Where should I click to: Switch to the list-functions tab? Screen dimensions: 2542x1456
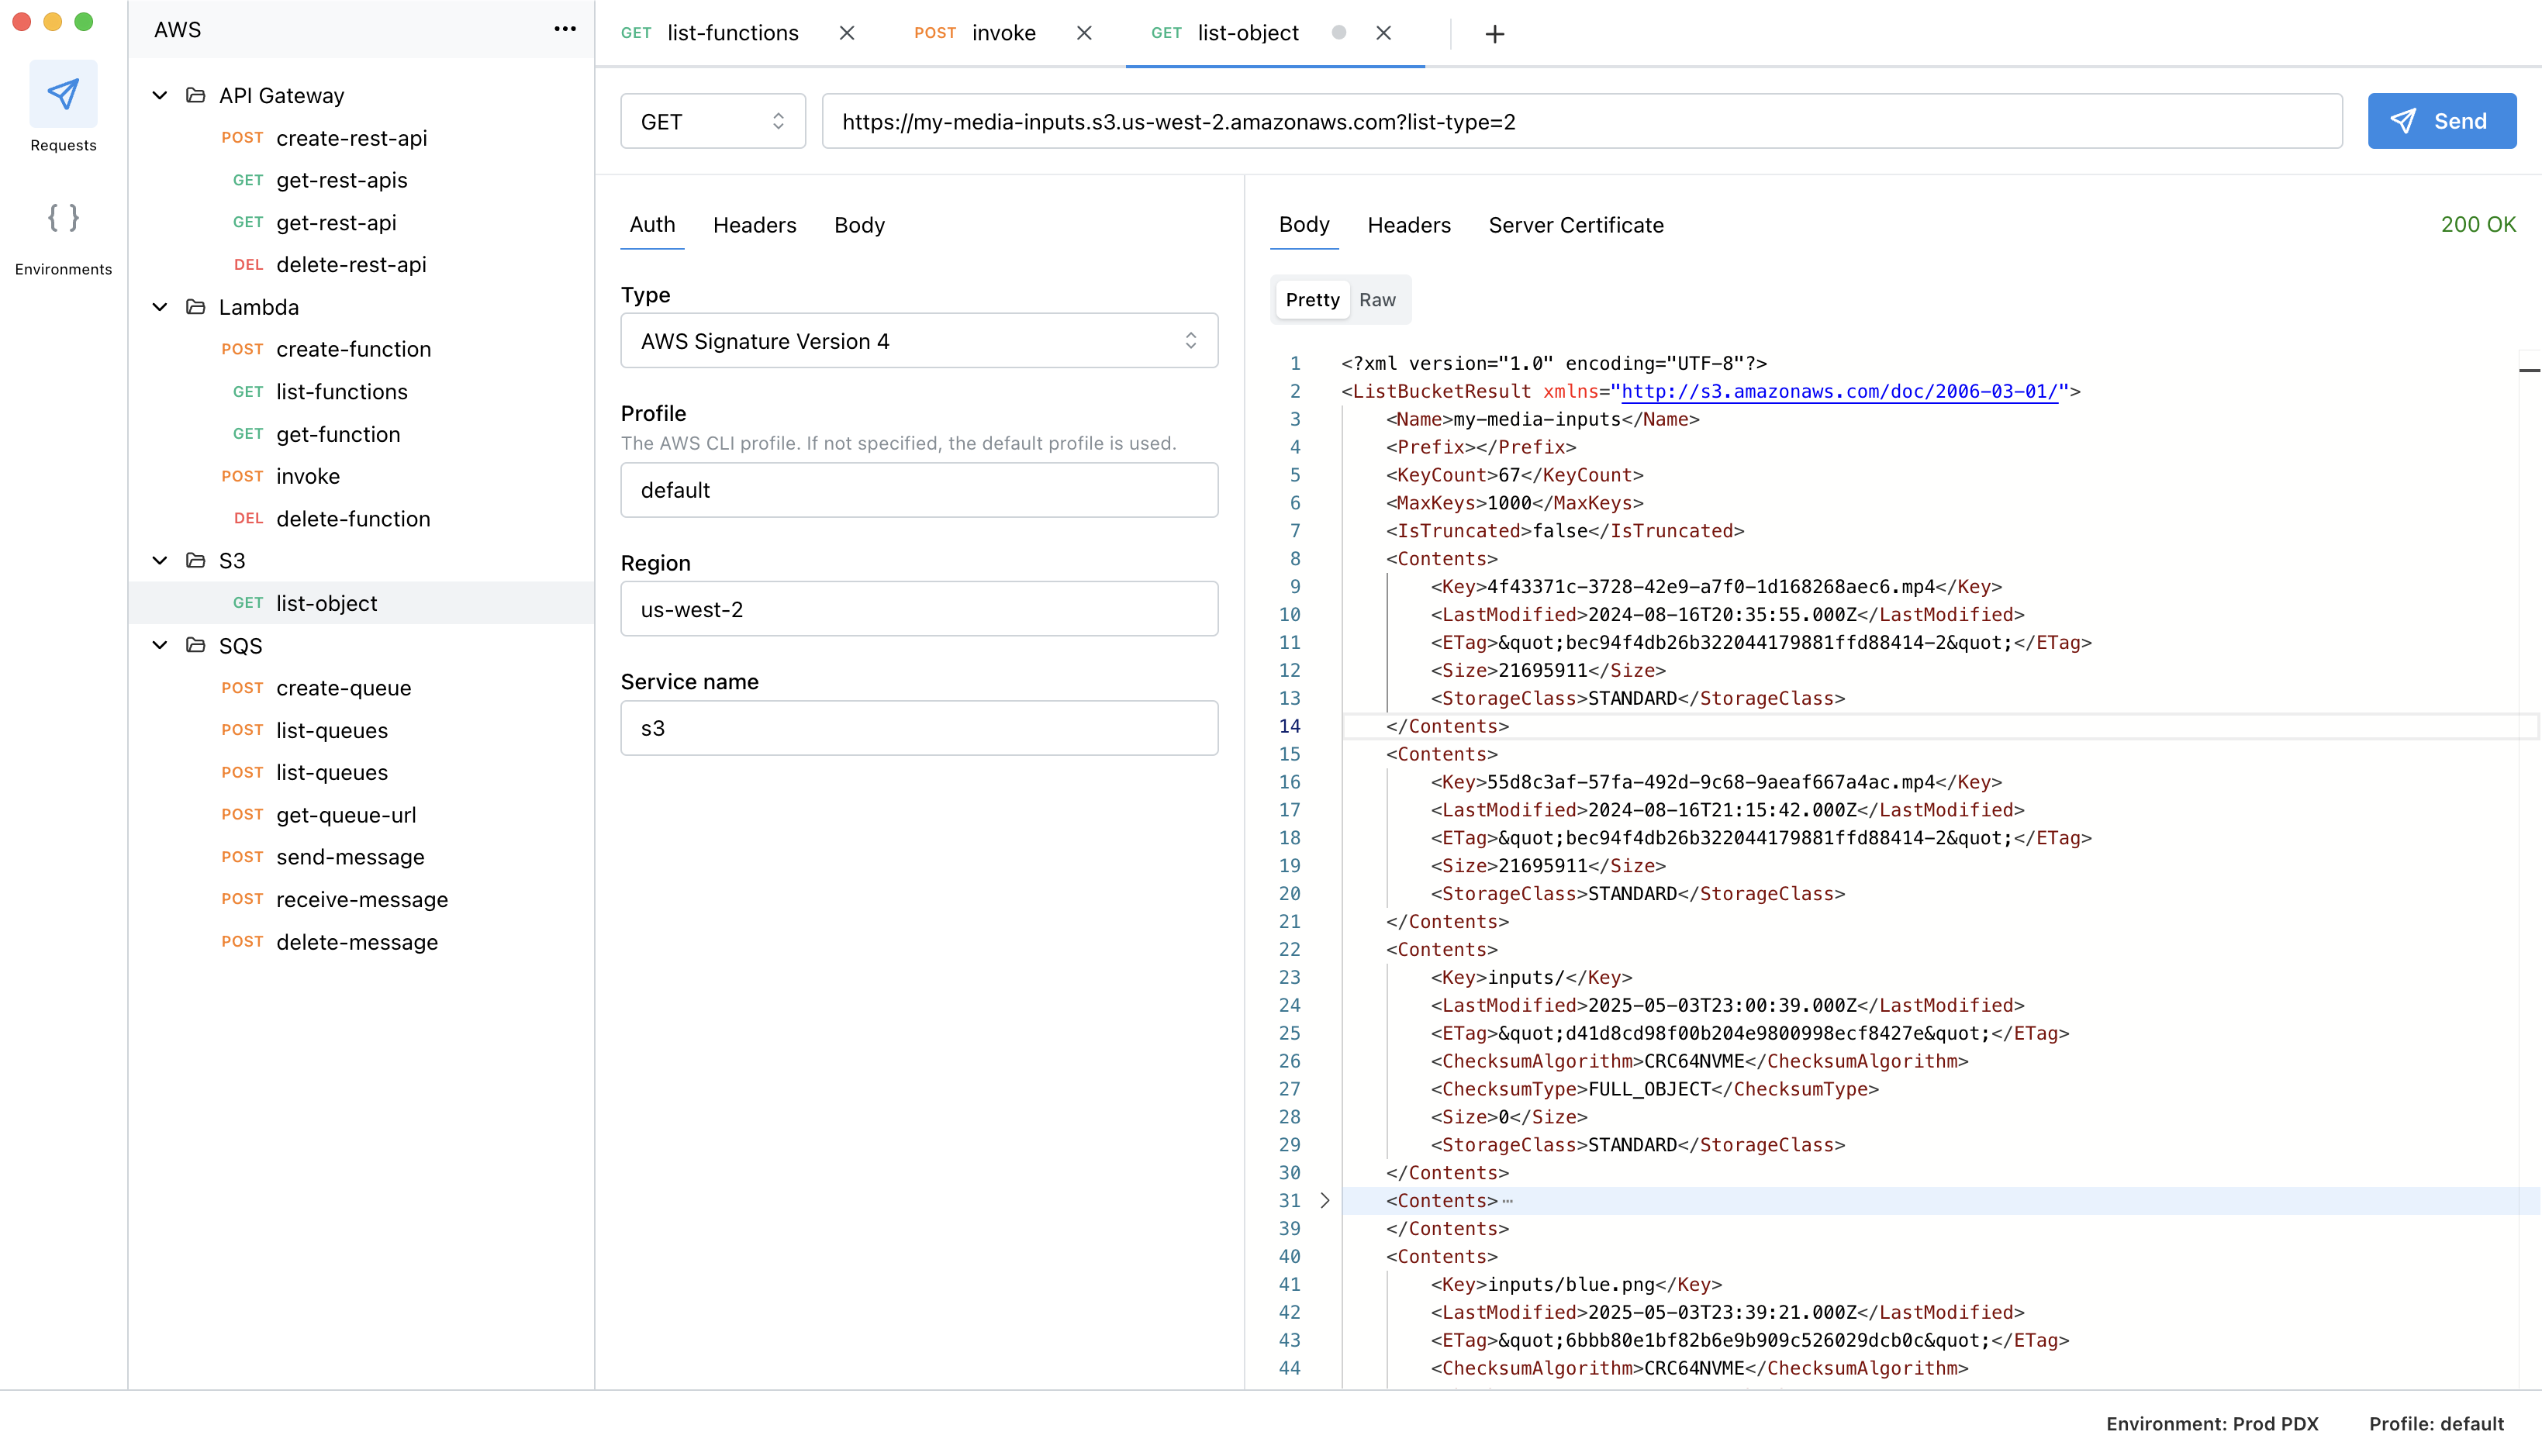click(x=732, y=33)
